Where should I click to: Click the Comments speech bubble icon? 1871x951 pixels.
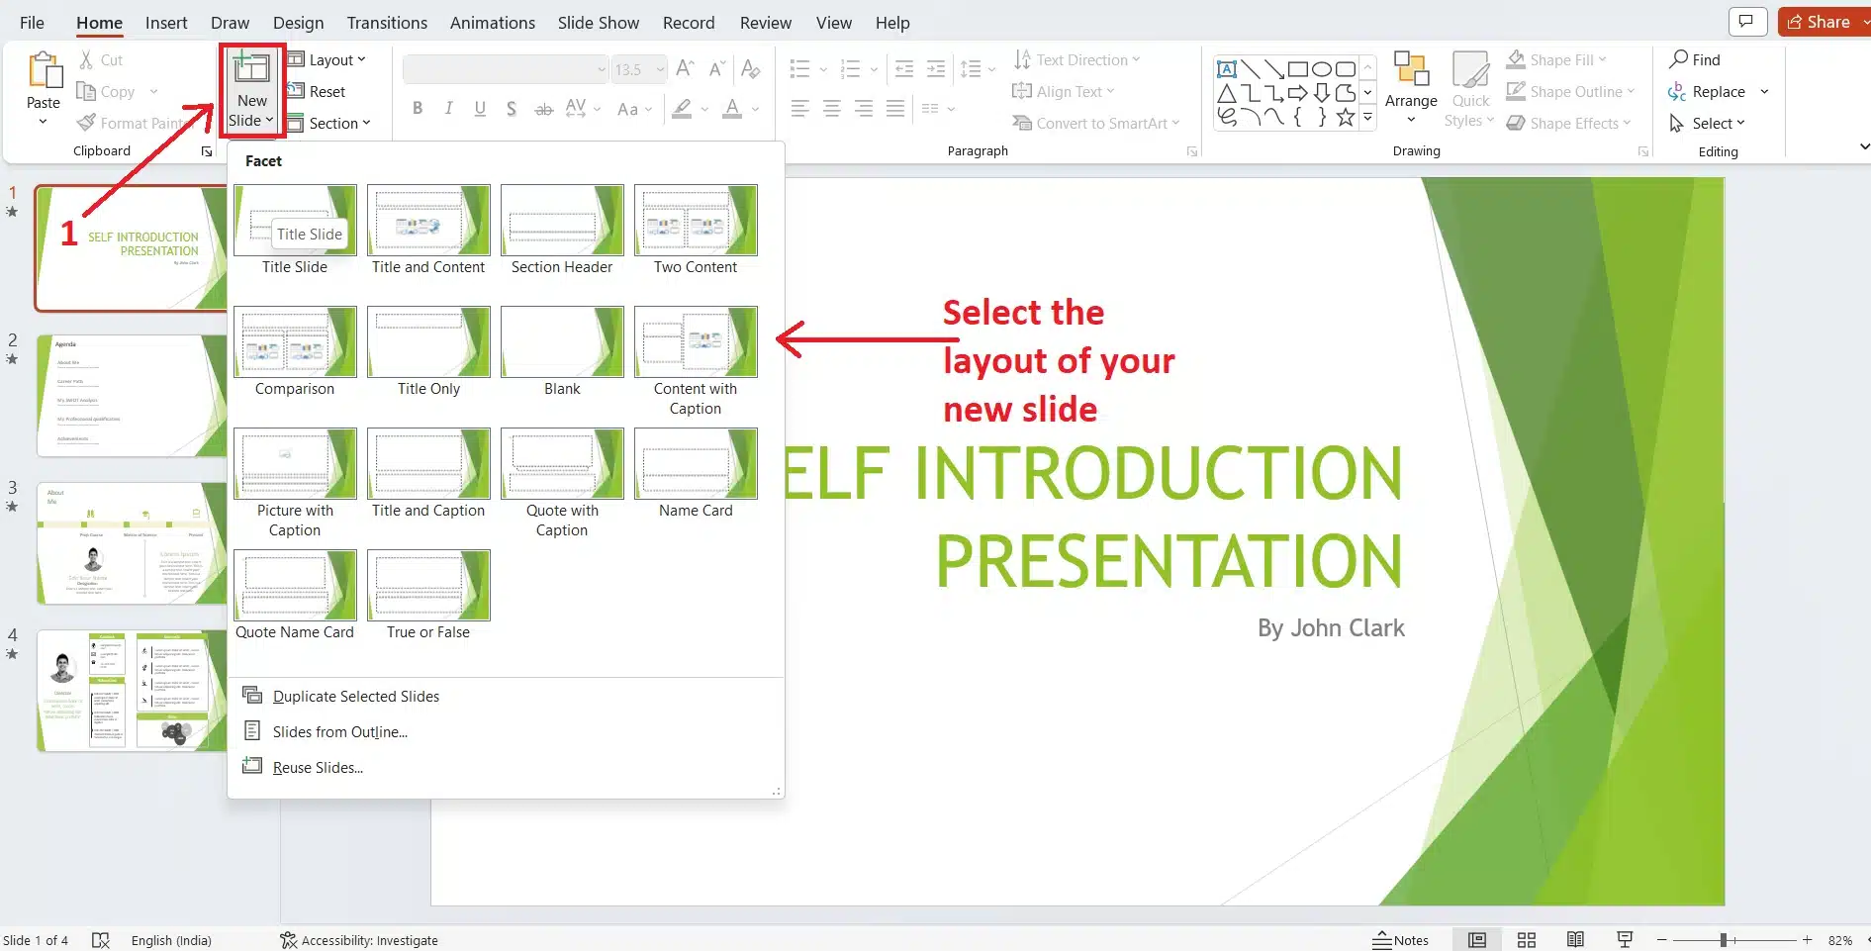[1746, 22]
